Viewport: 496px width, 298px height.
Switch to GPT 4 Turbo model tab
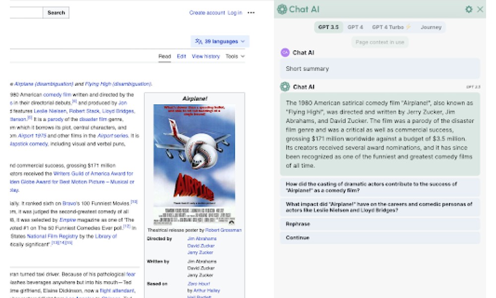tap(391, 27)
